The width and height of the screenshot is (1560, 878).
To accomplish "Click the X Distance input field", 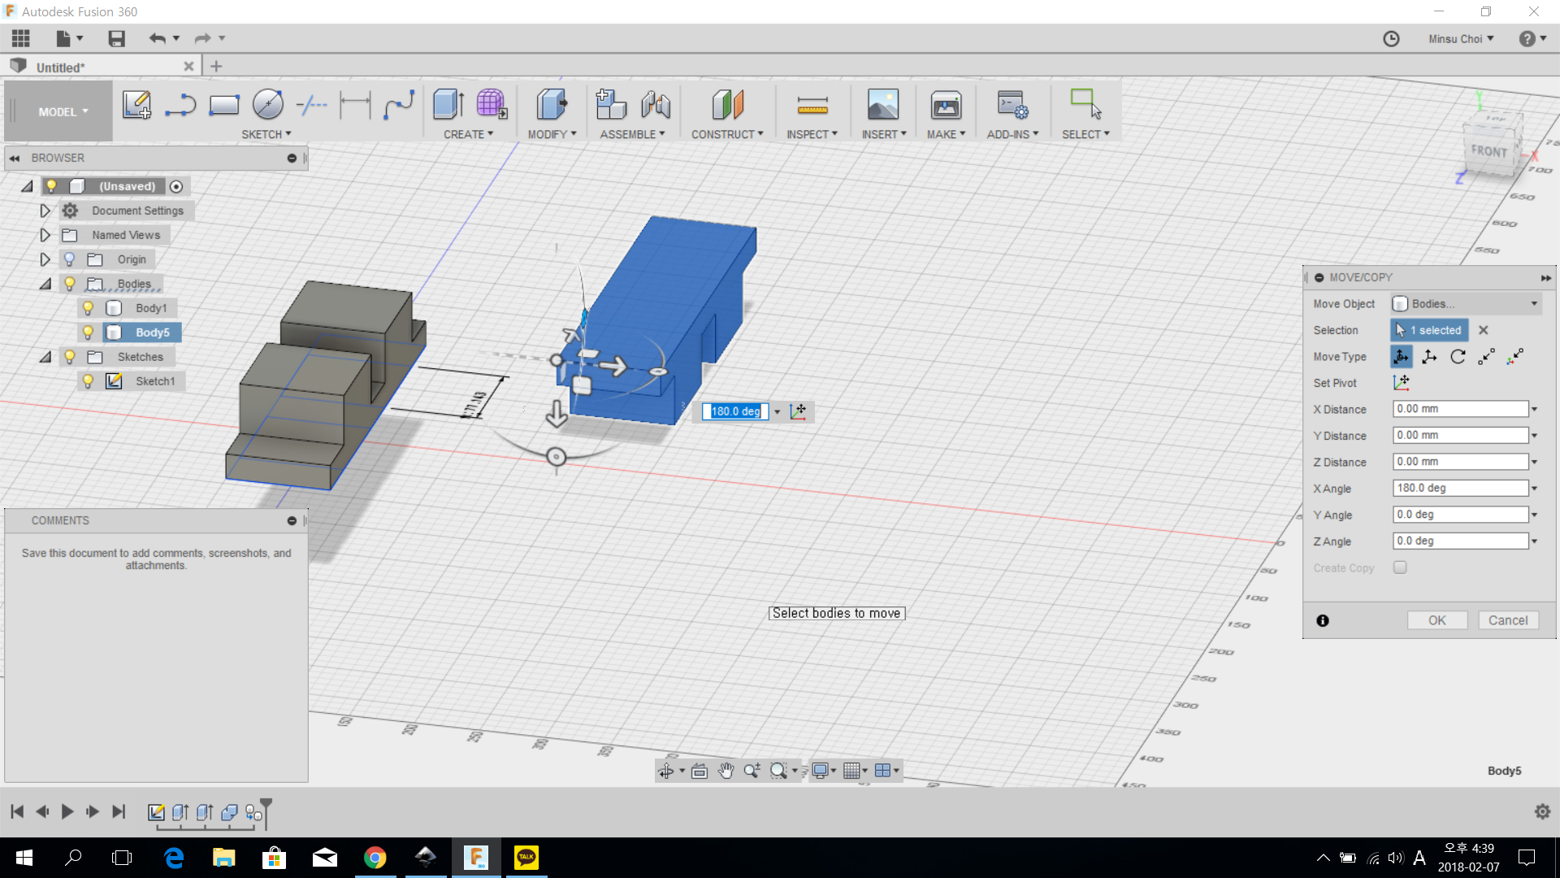I will [1460, 409].
